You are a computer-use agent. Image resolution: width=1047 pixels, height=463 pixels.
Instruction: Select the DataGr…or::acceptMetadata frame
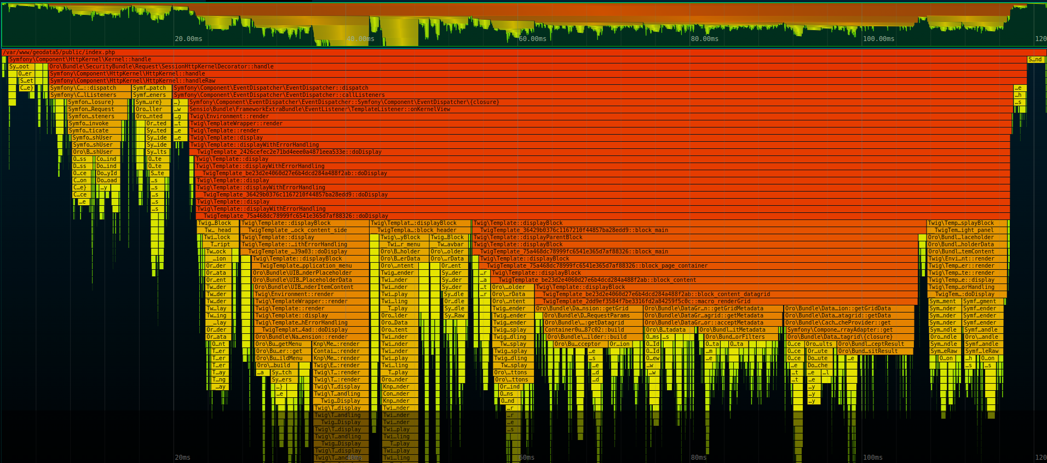(x=713, y=323)
